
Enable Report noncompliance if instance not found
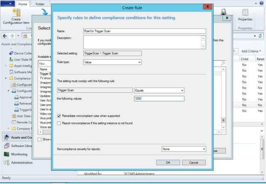click(x=59, y=123)
